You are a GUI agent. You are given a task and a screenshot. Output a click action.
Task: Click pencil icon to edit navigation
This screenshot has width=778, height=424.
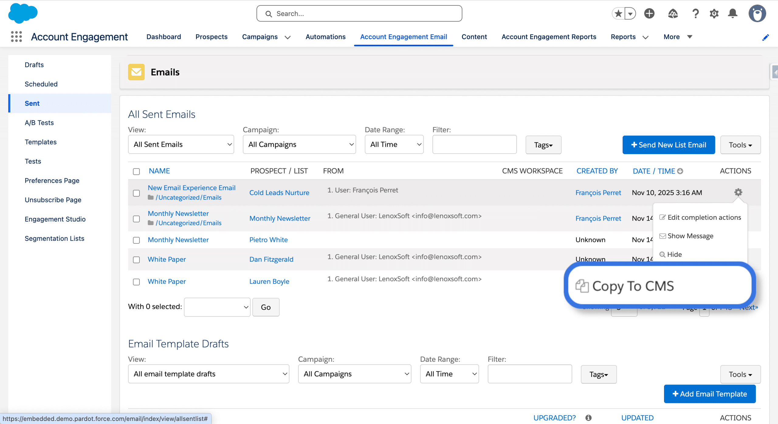point(766,37)
